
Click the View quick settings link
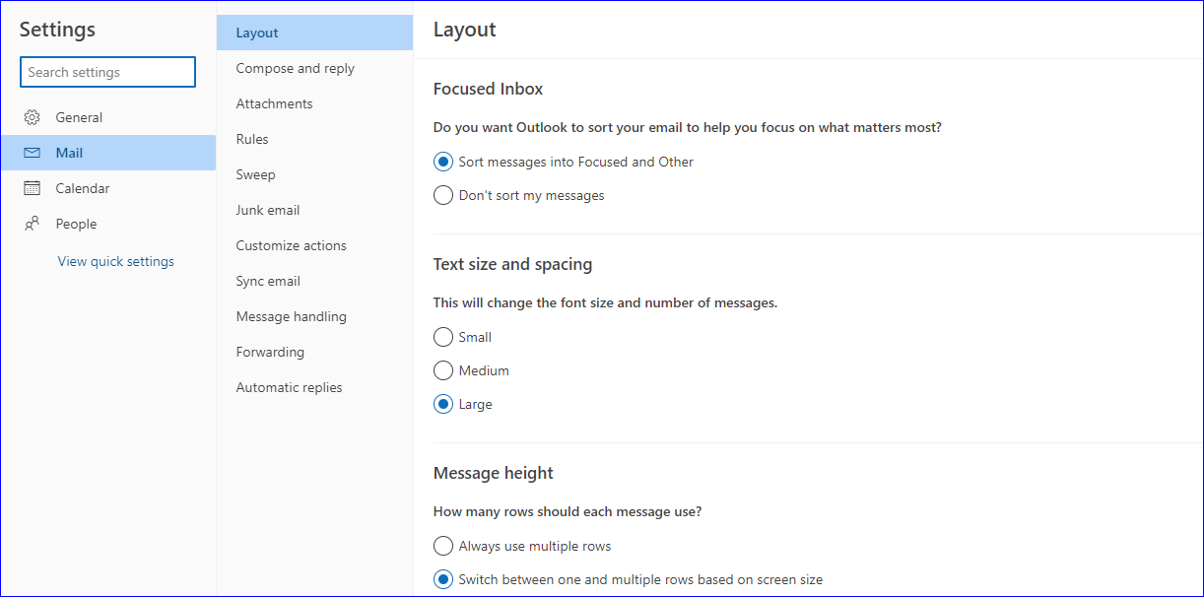coord(115,260)
